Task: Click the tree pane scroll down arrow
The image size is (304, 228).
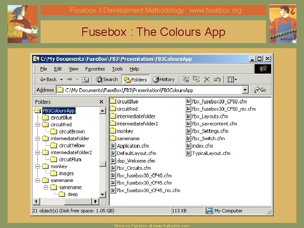Action: tap(102, 194)
